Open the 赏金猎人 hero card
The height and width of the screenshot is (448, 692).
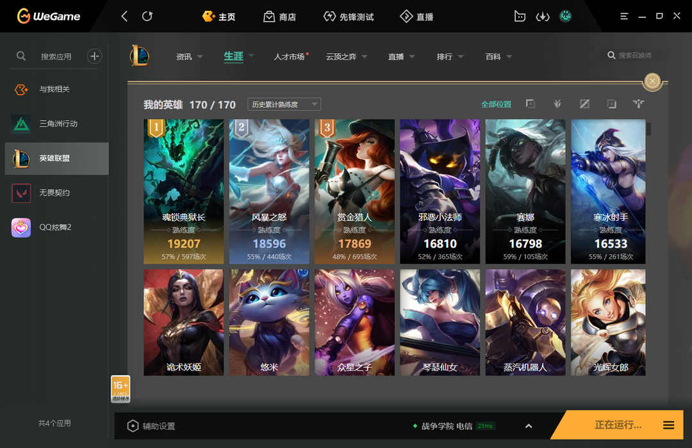point(354,191)
